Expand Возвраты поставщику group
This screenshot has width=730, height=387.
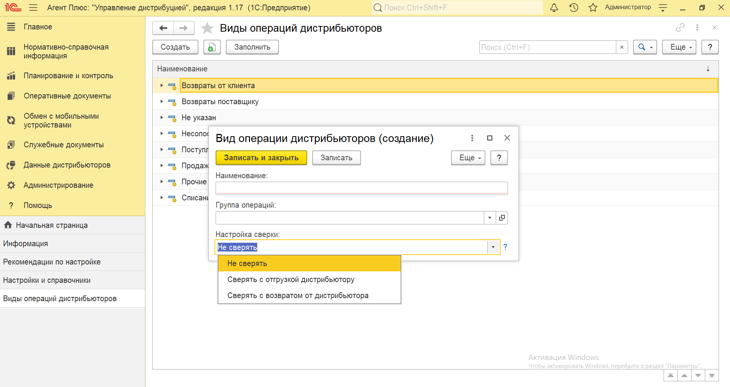[x=162, y=102]
